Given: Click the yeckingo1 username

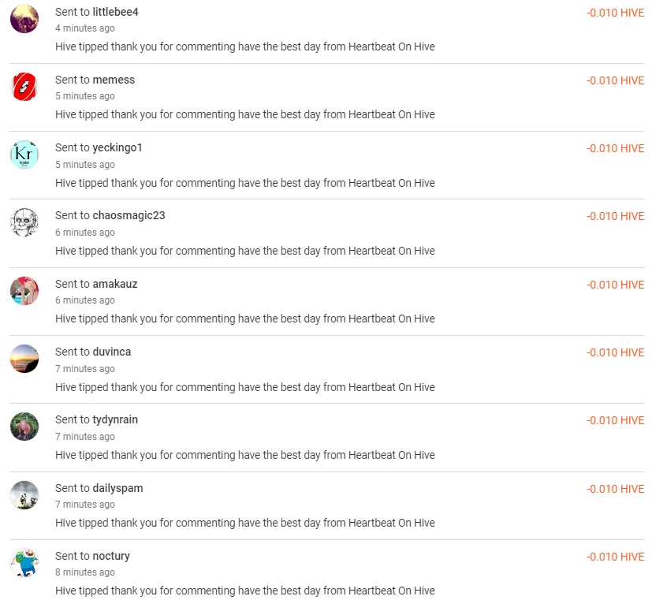Looking at the screenshot, I should click(117, 147).
